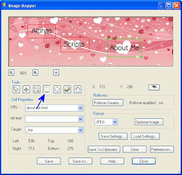Click the Top value 180
Image resolution: width=182 pixels, height=175 pixels.
tap(71, 141)
